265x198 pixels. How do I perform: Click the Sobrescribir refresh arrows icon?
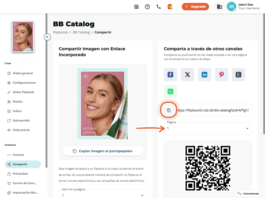coord(9,121)
